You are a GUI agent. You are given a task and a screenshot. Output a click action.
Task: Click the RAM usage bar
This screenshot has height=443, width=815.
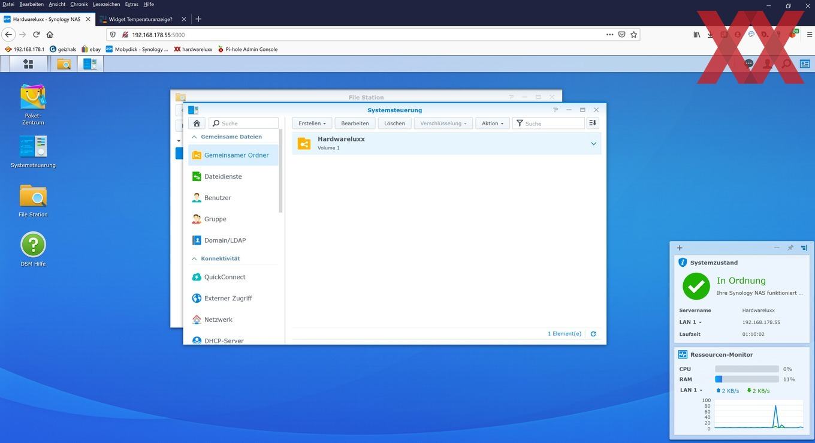click(747, 379)
